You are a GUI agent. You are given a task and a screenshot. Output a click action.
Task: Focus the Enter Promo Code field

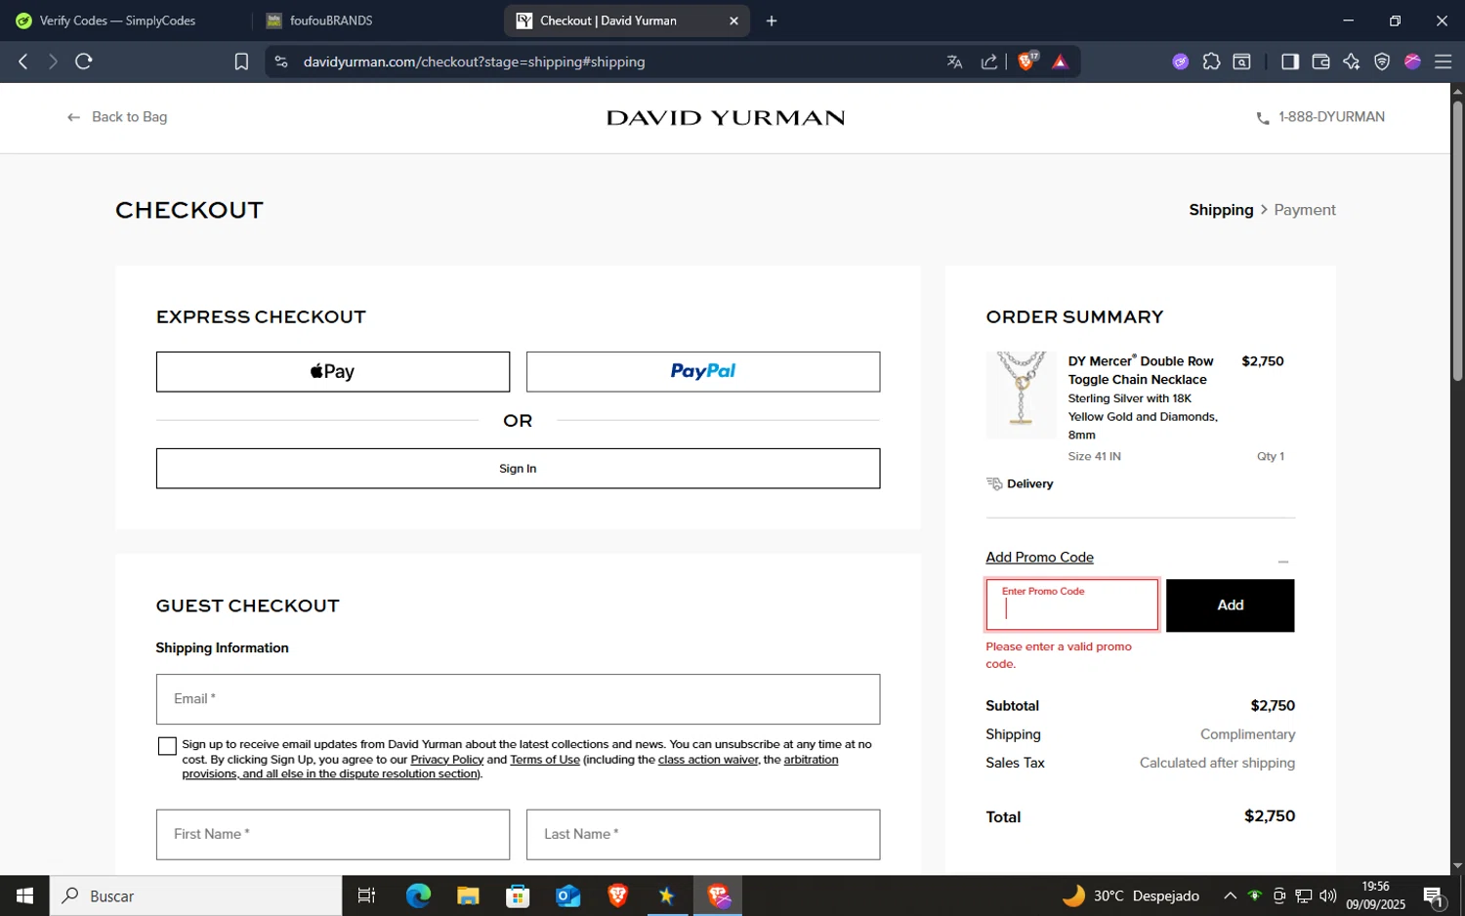tap(1072, 605)
